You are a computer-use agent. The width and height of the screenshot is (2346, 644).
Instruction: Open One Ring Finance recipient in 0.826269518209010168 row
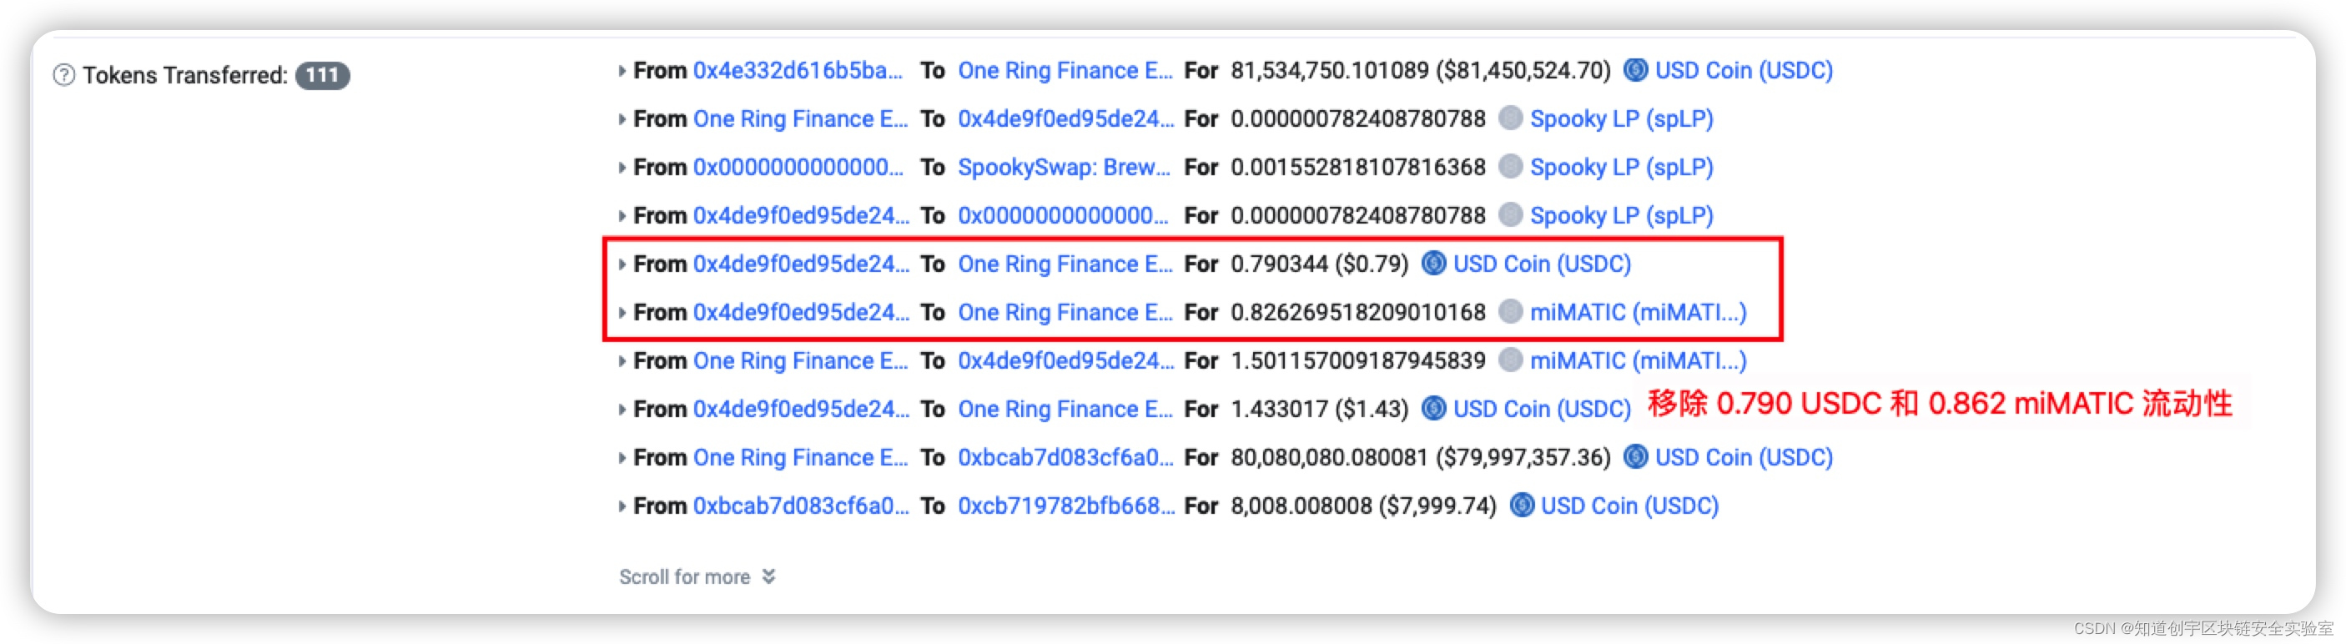1065,311
